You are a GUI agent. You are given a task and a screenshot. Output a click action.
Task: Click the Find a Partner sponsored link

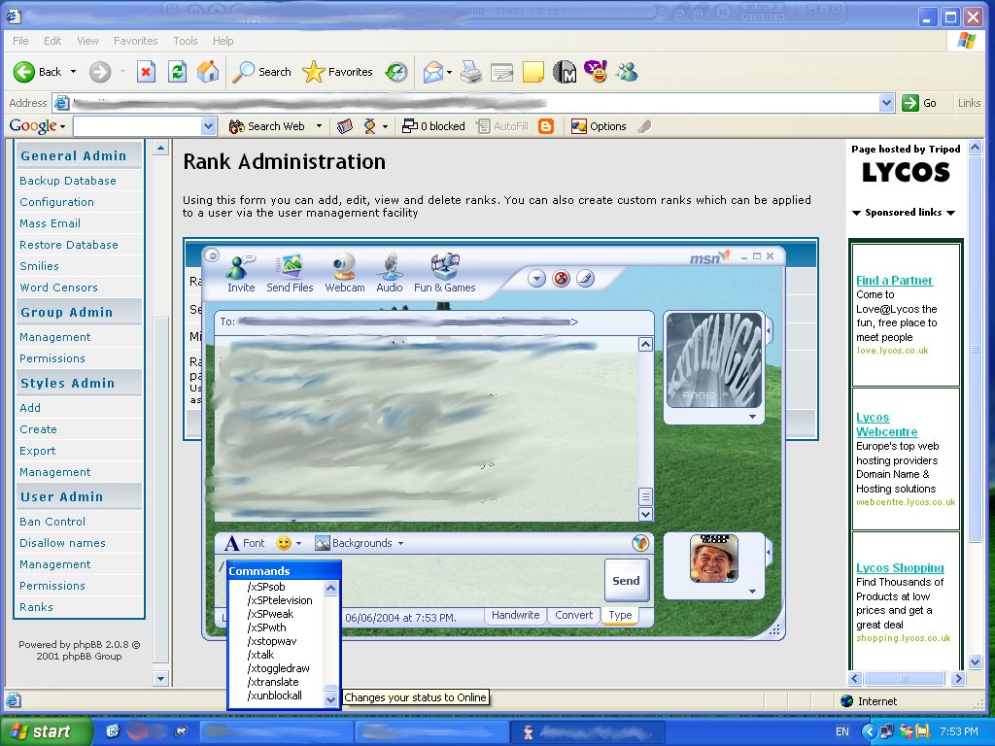pyautogui.click(x=894, y=281)
